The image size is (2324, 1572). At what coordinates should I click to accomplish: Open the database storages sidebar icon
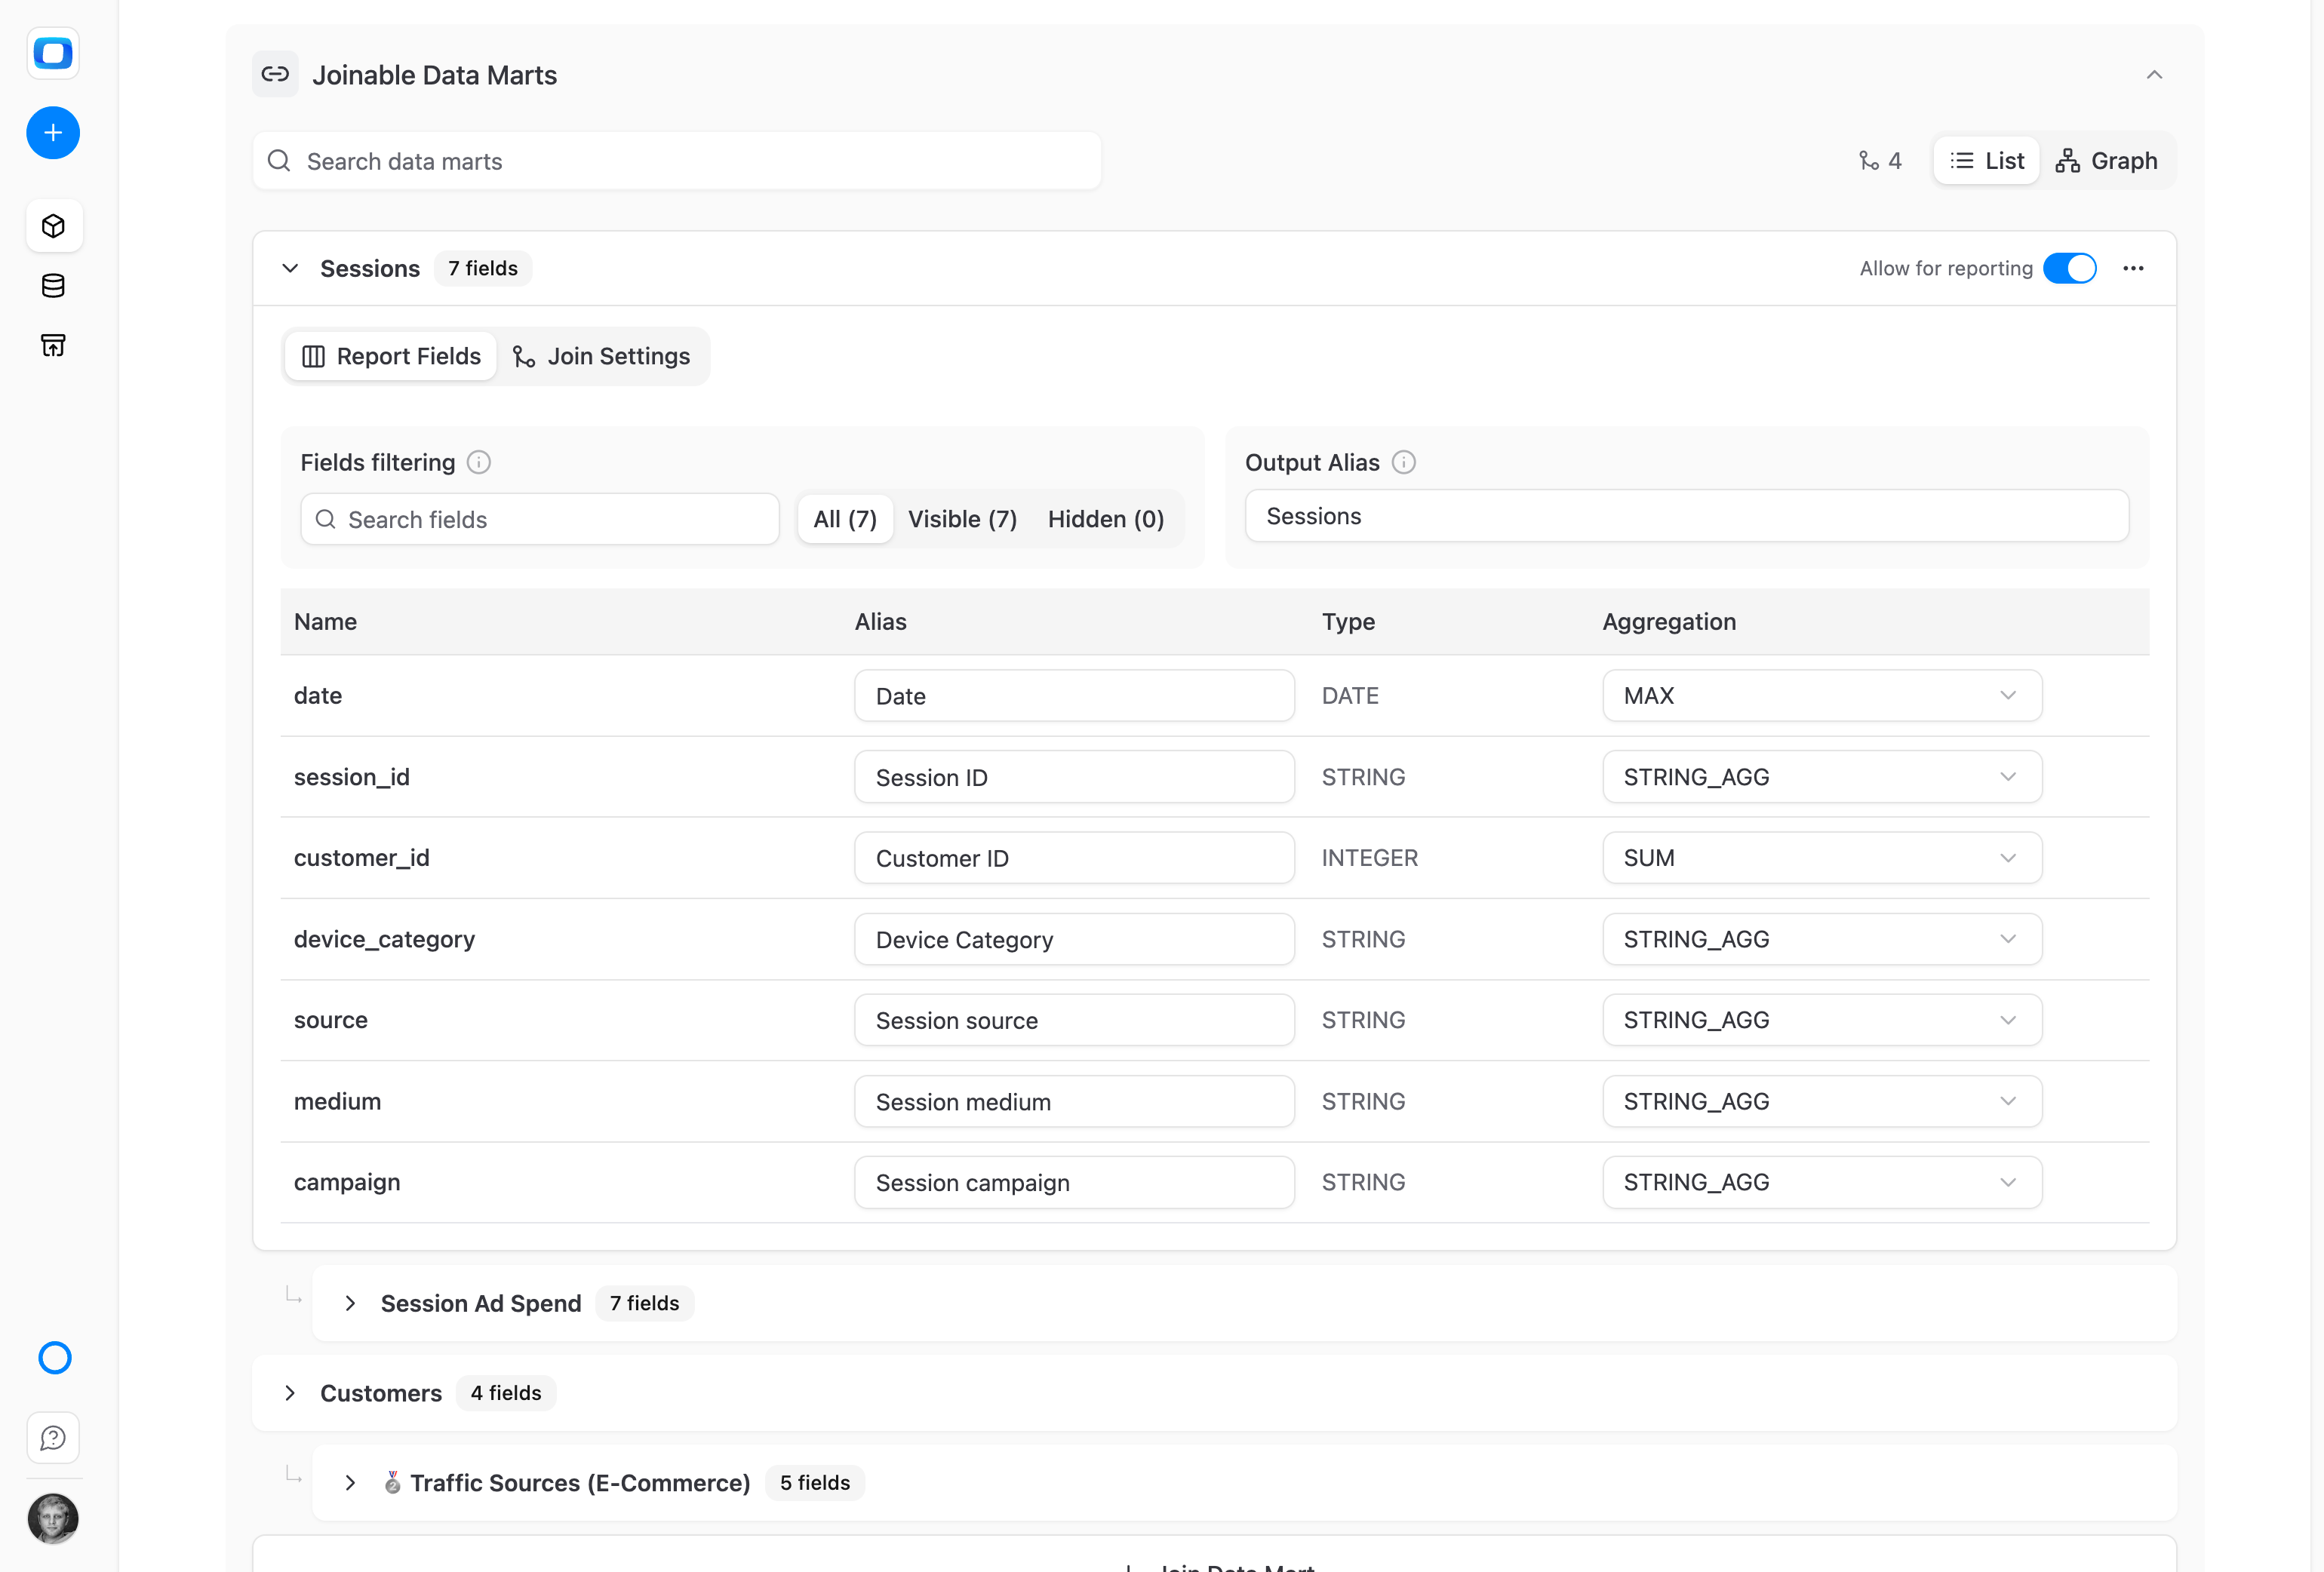54,286
